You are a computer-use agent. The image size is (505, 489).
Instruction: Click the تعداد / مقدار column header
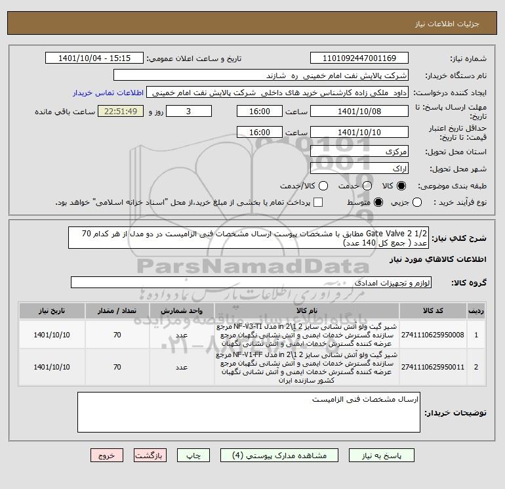(117, 310)
